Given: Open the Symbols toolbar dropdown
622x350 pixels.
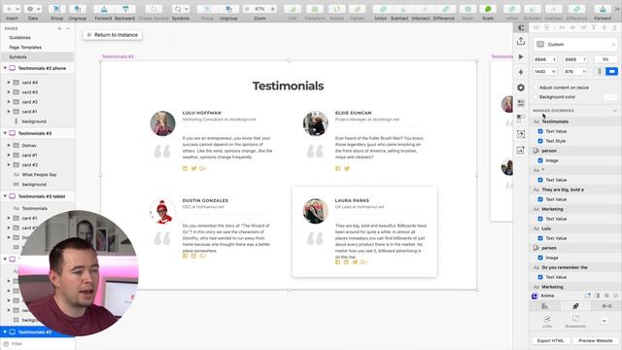Looking at the screenshot, I should (181, 9).
